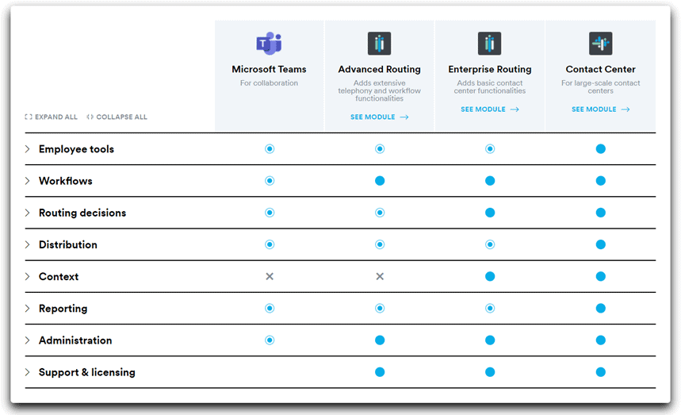Image resolution: width=681 pixels, height=415 pixels.
Task: Click Context full dot under Enterprise Routing
Action: pyautogui.click(x=490, y=276)
